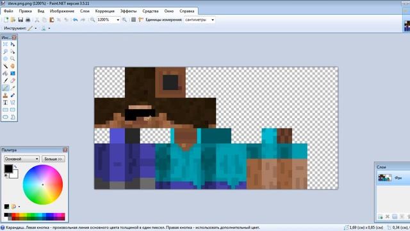Open the antialiasing mode dropdown arrow
Image resolution: width=410 pixels, height=231 pixels.
click(x=49, y=28)
